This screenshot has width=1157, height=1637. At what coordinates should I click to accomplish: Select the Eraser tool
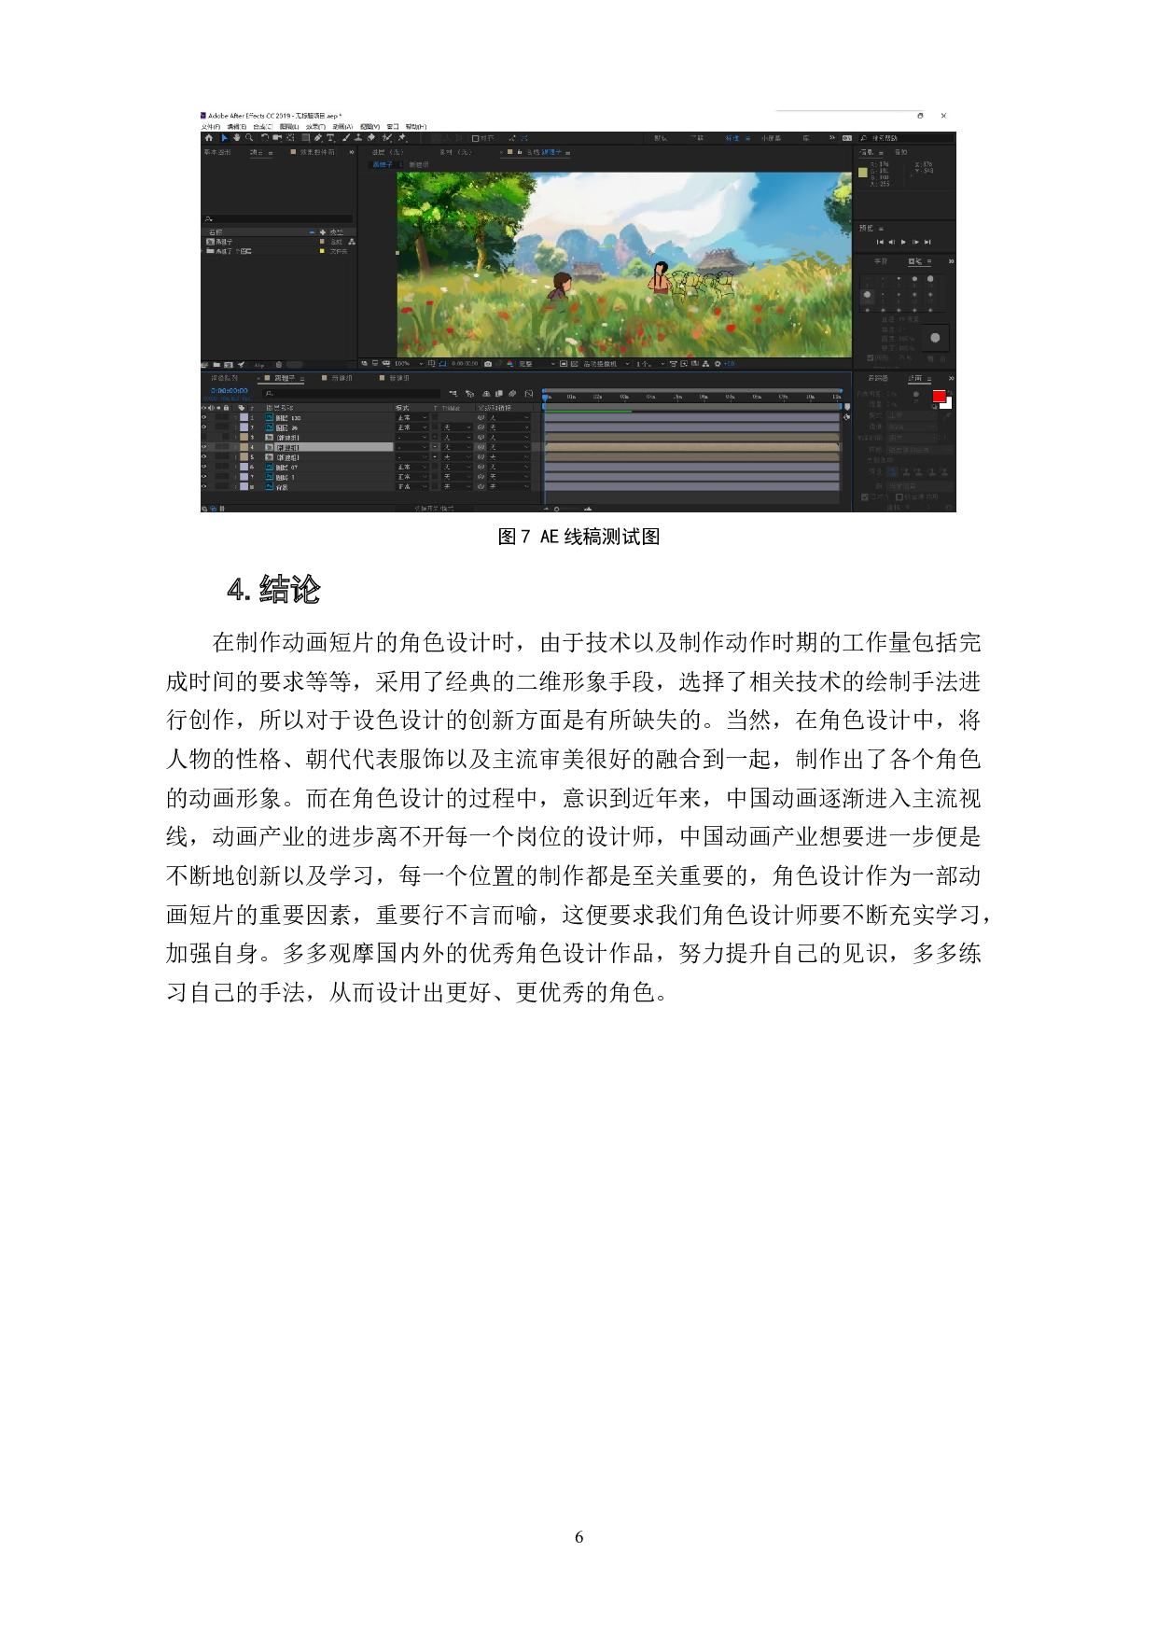pyautogui.click(x=371, y=138)
